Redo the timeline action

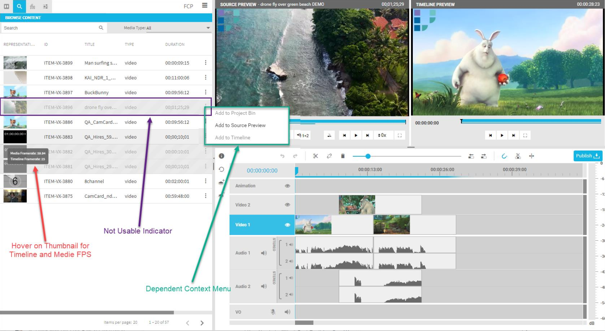295,156
